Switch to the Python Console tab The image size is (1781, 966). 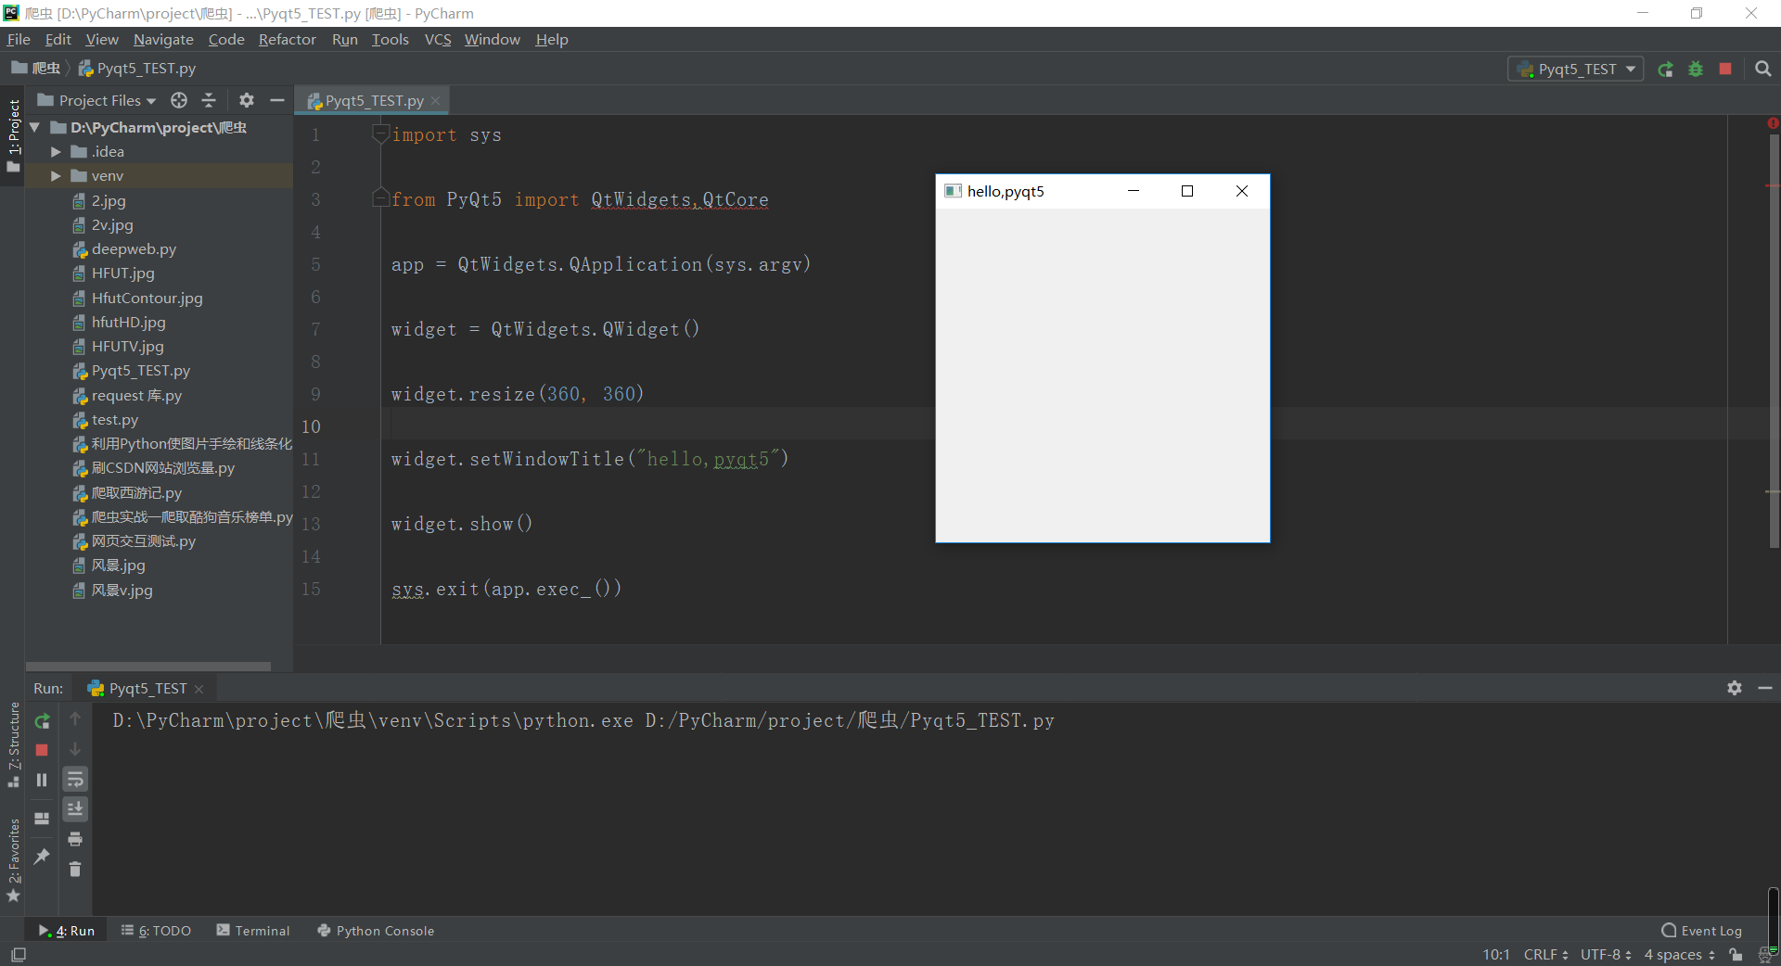[x=376, y=931]
